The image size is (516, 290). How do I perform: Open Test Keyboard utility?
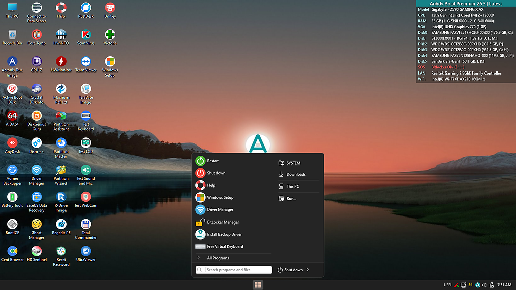(86, 121)
